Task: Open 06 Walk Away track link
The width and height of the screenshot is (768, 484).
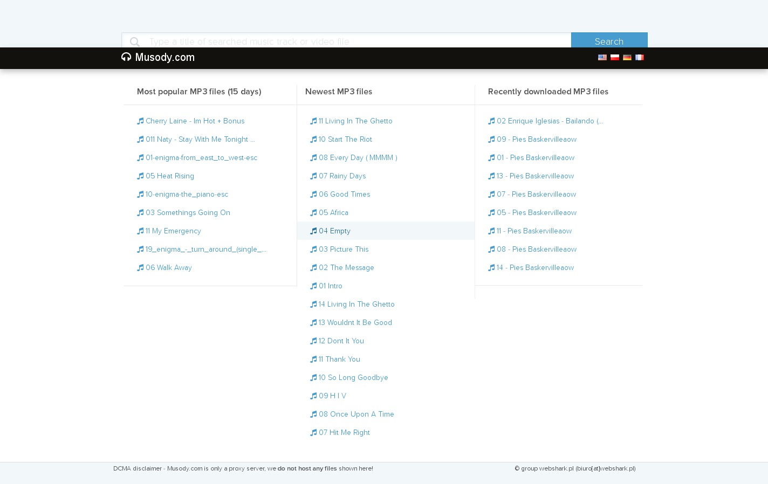Action: [168, 268]
